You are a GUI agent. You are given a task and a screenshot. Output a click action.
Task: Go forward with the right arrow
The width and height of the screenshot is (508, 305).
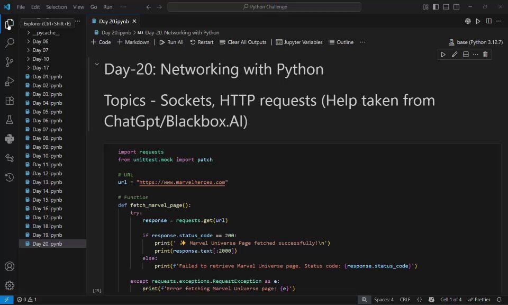tap(159, 7)
